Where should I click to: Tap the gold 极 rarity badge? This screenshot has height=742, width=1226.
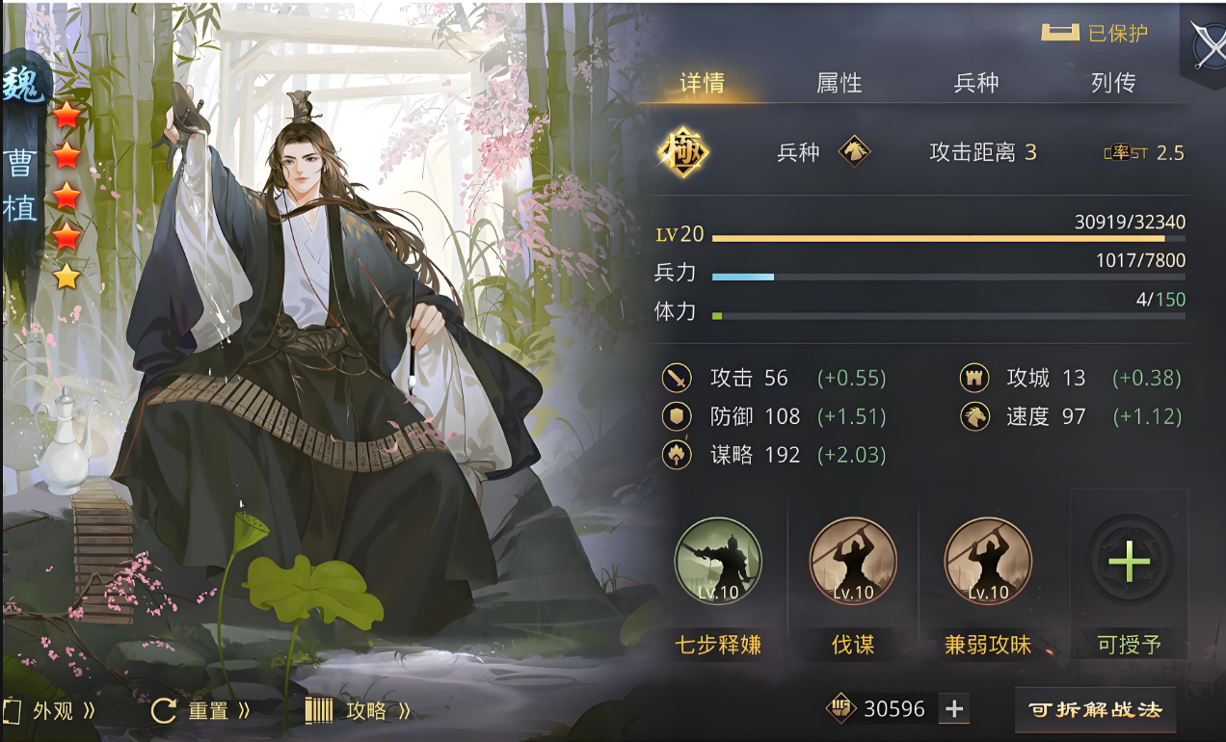tap(683, 152)
